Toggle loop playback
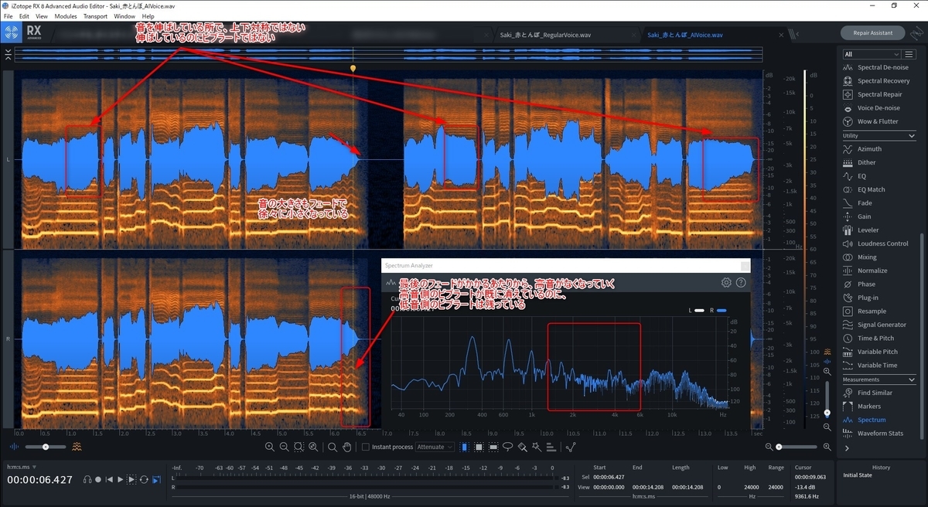 tap(144, 479)
